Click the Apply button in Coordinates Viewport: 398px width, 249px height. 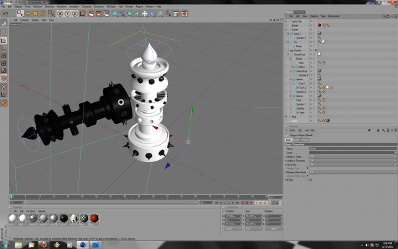(273, 228)
